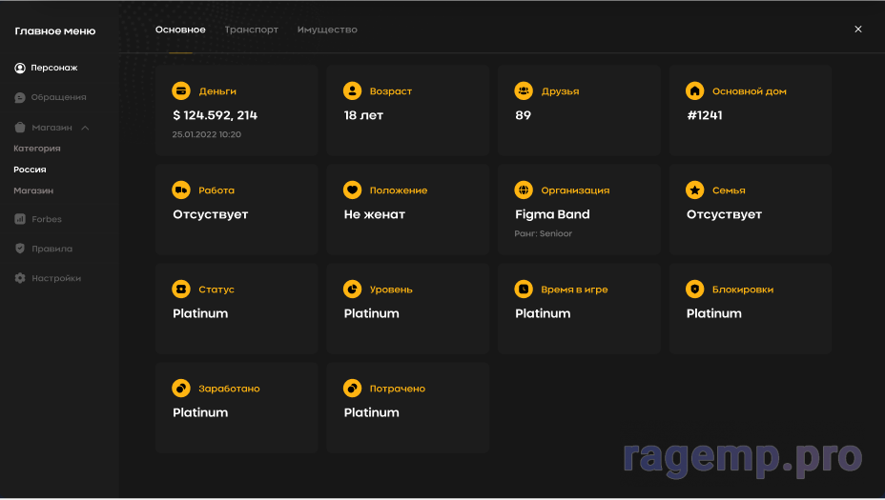Click the Ранг: Senioor line
Image resolution: width=885 pixels, height=500 pixels.
(543, 234)
